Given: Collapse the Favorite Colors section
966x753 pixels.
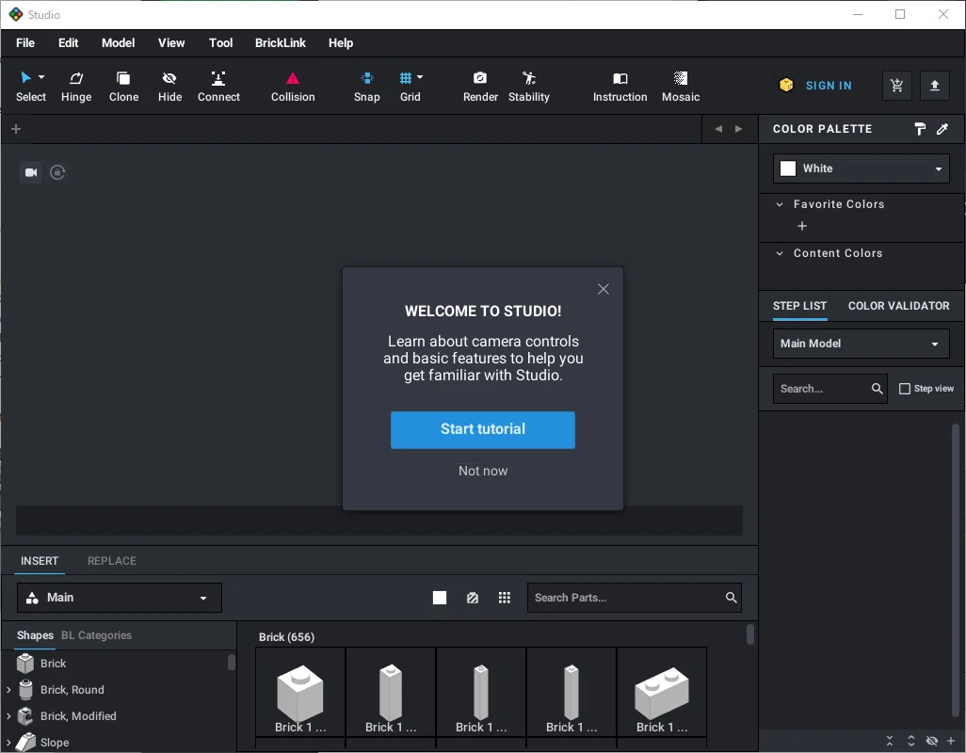Looking at the screenshot, I should pos(780,204).
